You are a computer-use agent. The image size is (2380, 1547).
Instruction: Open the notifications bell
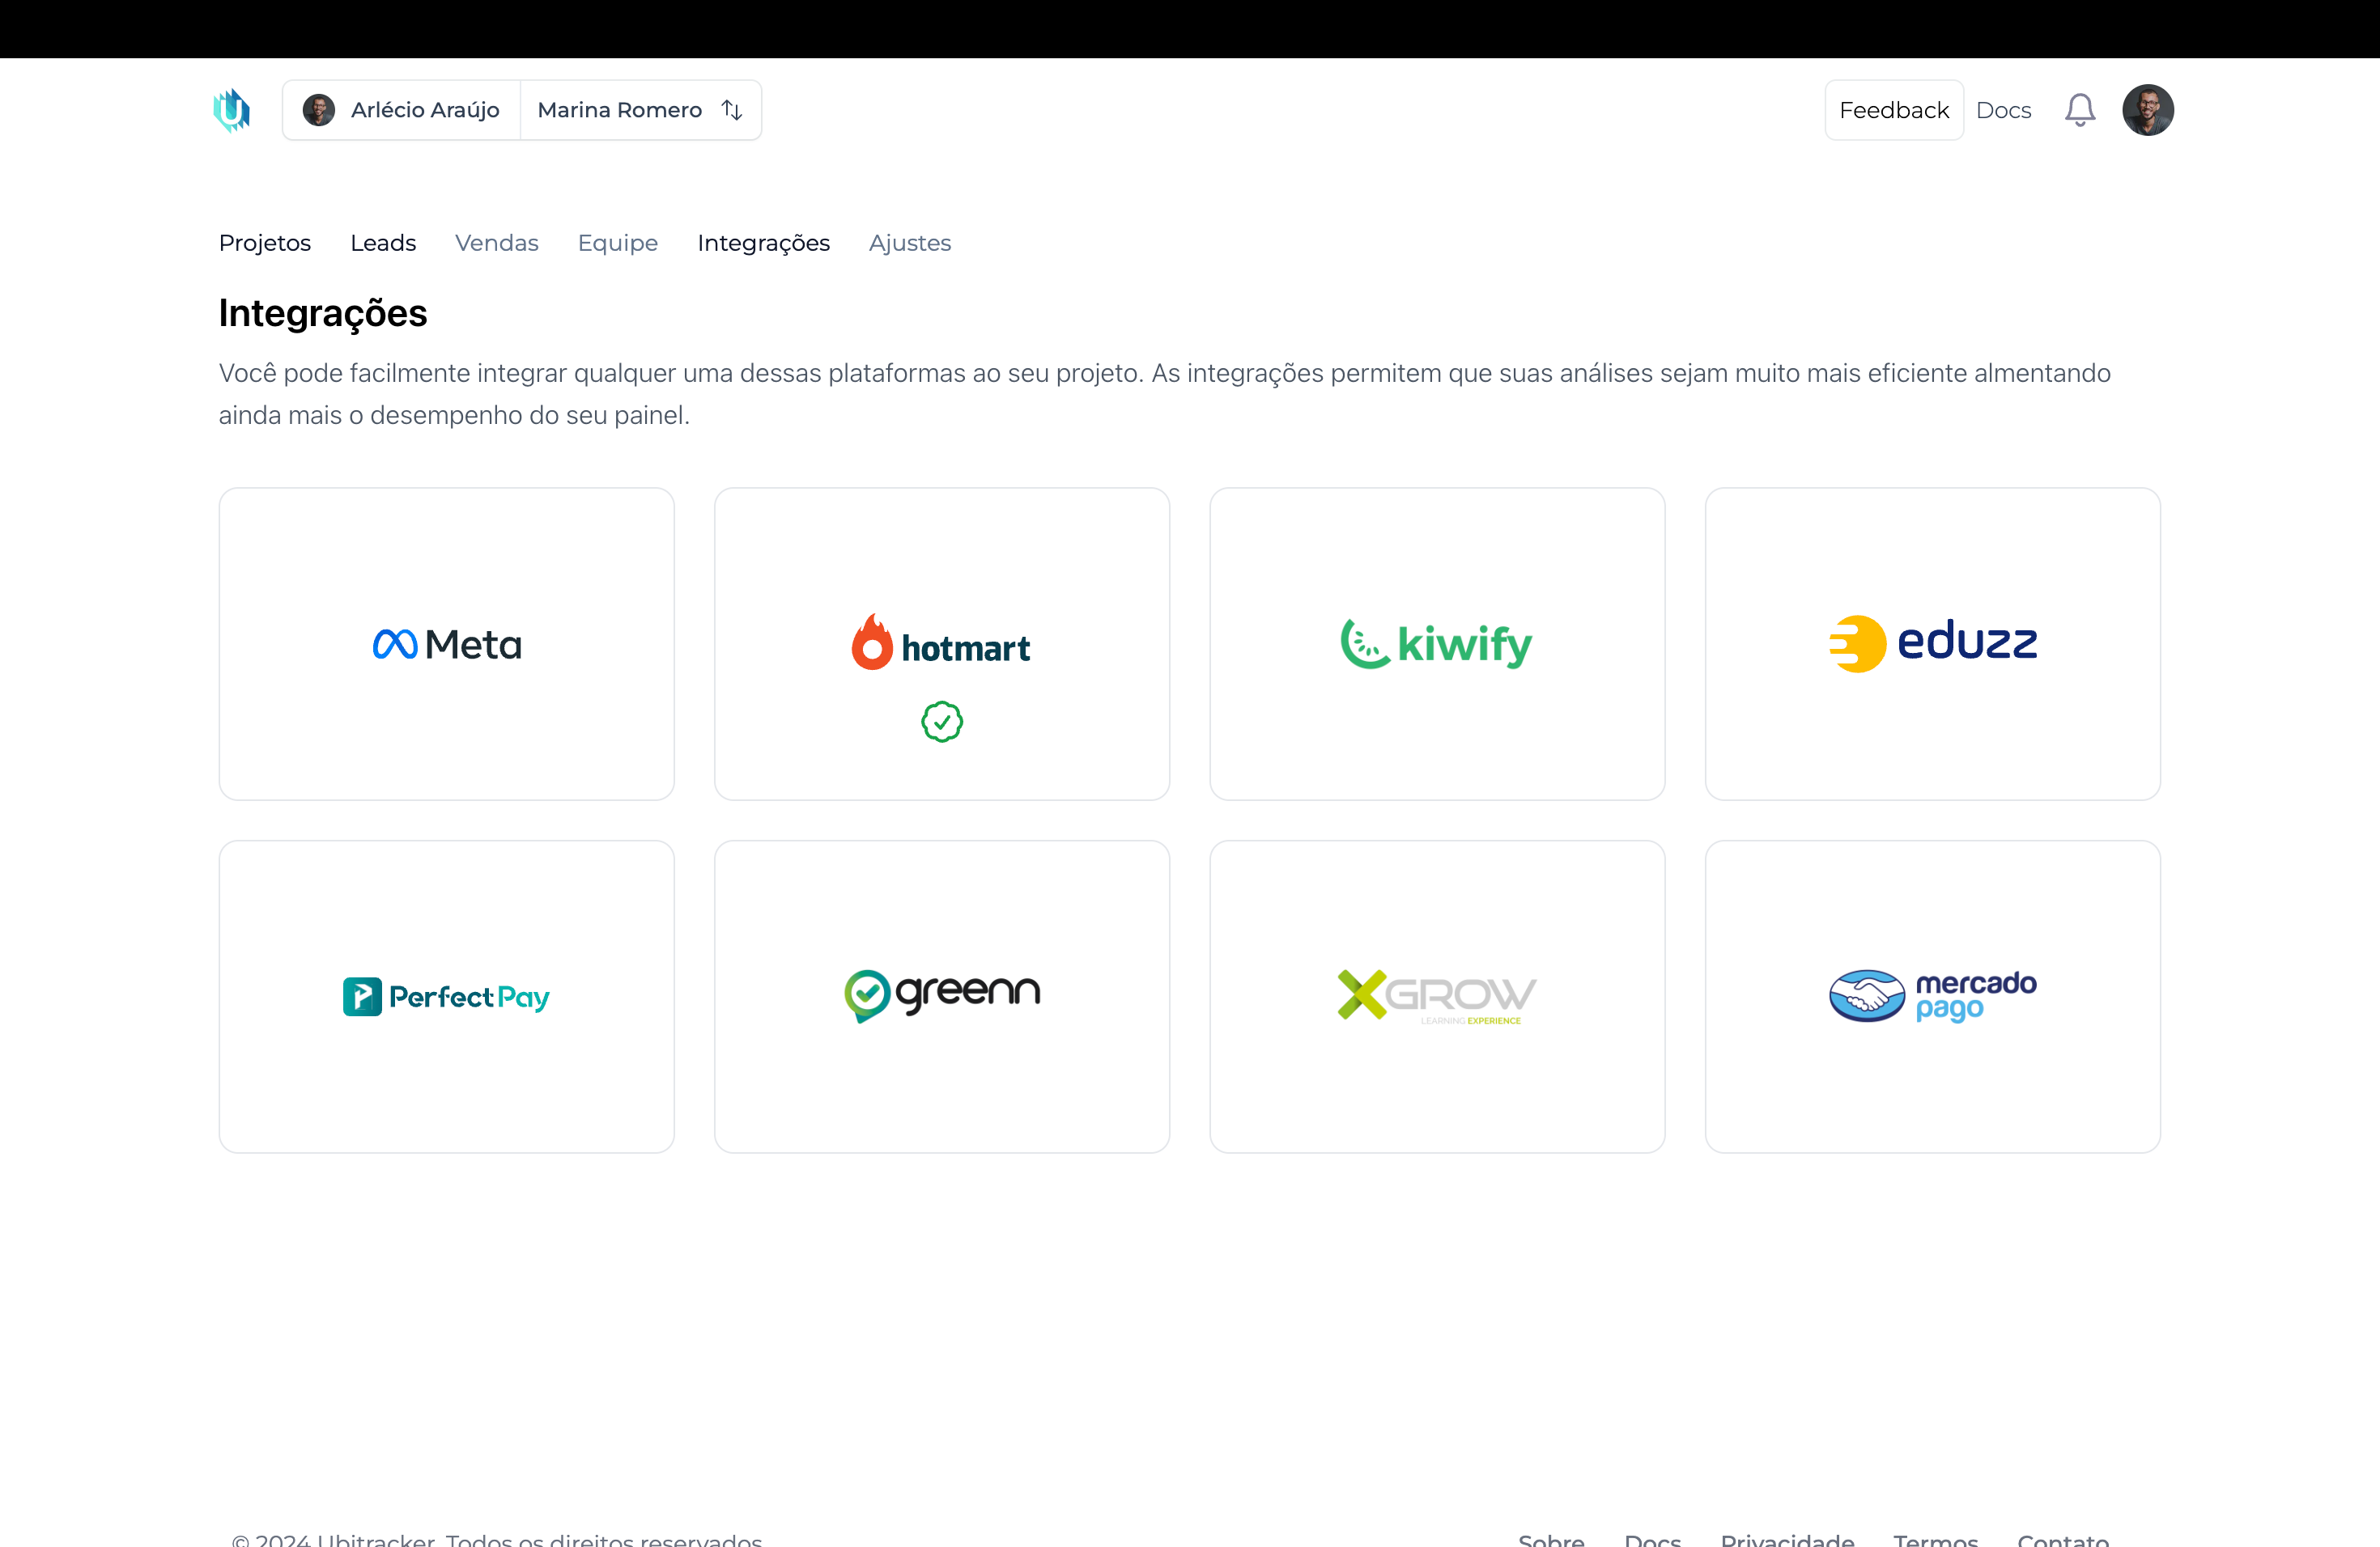(2080, 110)
